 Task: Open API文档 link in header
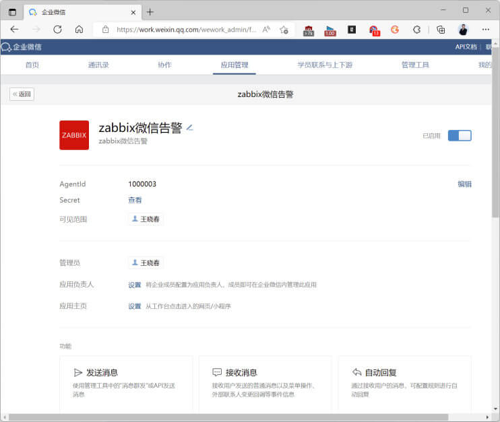click(466, 47)
